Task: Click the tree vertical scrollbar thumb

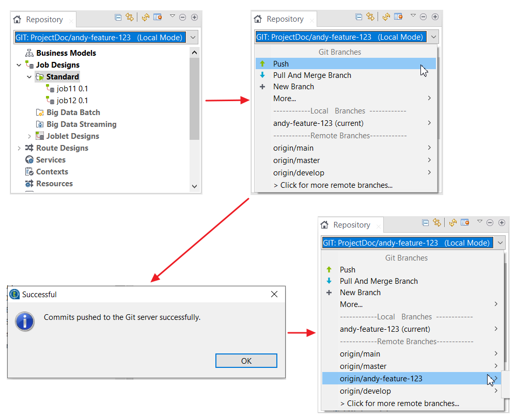Action: [195, 99]
